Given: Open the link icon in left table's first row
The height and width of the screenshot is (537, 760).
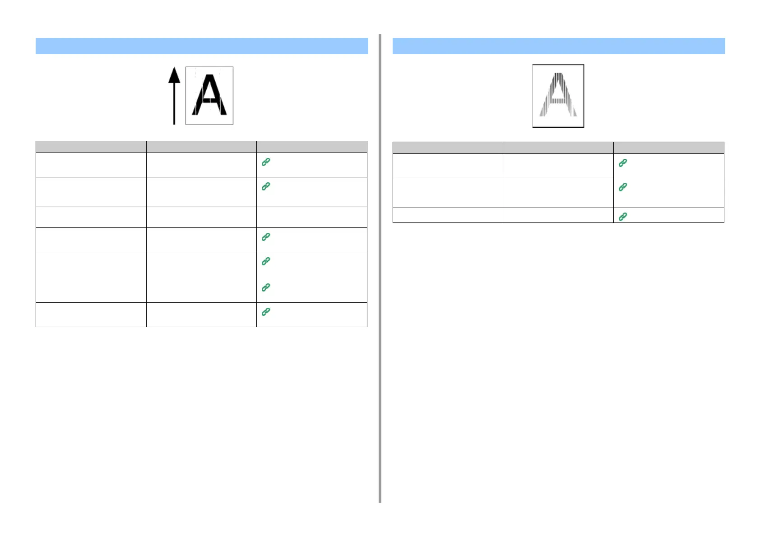Looking at the screenshot, I should click(x=266, y=162).
